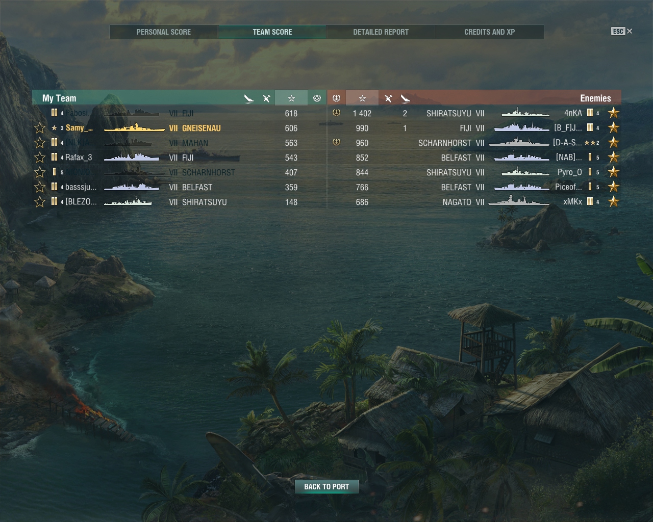This screenshot has width=653, height=522.
Task: Toggle star outline beside Rafax_3
Action: (x=40, y=158)
